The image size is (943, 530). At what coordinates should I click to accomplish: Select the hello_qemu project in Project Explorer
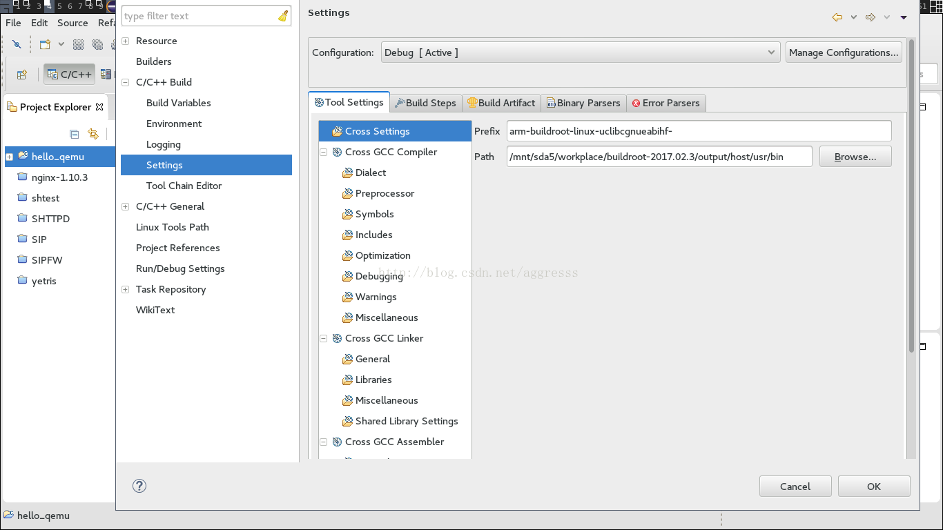pyautogui.click(x=58, y=157)
